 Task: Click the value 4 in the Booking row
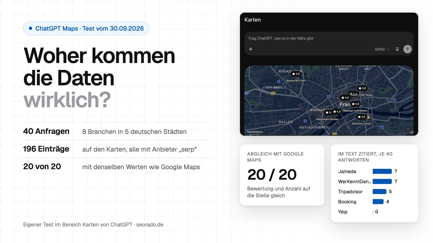click(x=388, y=201)
